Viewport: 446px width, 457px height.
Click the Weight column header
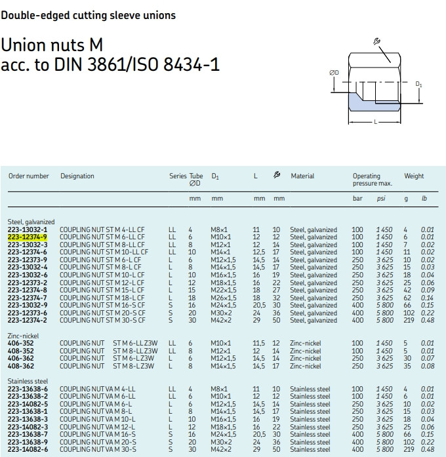click(x=414, y=176)
